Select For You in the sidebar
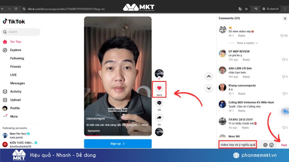 pyautogui.click(x=15, y=42)
